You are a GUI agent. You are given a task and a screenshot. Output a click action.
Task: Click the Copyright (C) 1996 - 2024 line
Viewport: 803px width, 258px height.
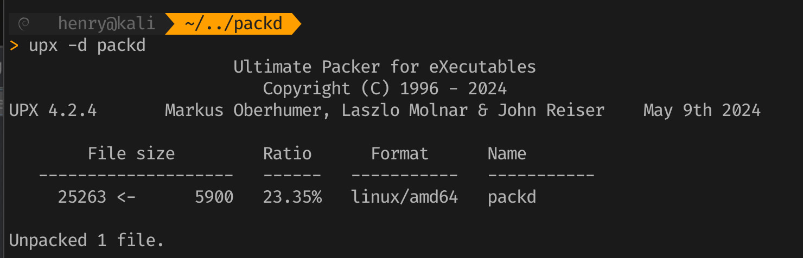pyautogui.click(x=384, y=88)
